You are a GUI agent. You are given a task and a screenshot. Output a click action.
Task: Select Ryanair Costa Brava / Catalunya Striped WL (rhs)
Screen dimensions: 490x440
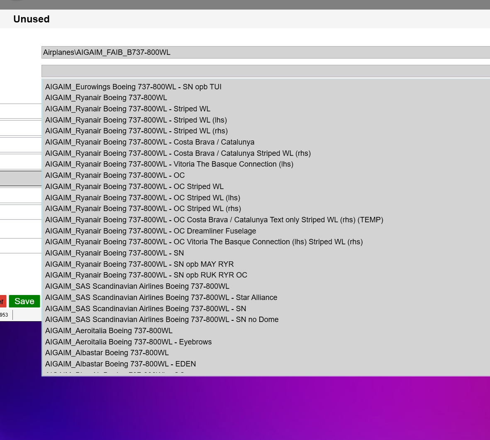click(178, 153)
